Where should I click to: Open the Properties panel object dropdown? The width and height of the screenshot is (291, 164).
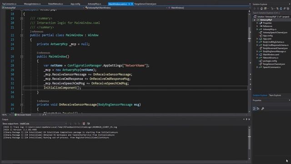(271, 104)
